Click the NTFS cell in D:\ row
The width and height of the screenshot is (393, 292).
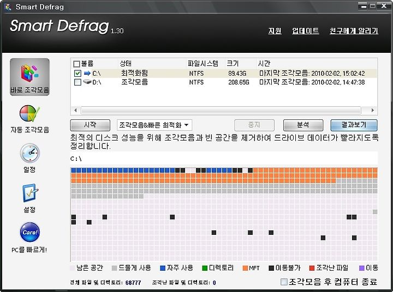coord(196,82)
